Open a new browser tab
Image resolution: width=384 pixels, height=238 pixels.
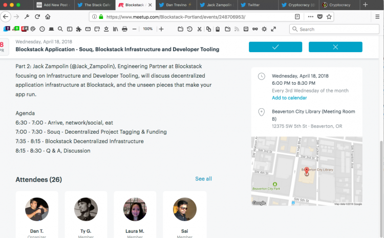pos(365,5)
